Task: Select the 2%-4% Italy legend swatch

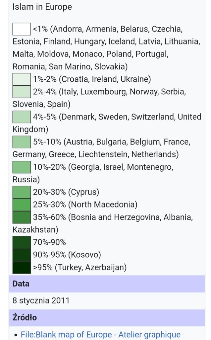Action: [x=22, y=92]
